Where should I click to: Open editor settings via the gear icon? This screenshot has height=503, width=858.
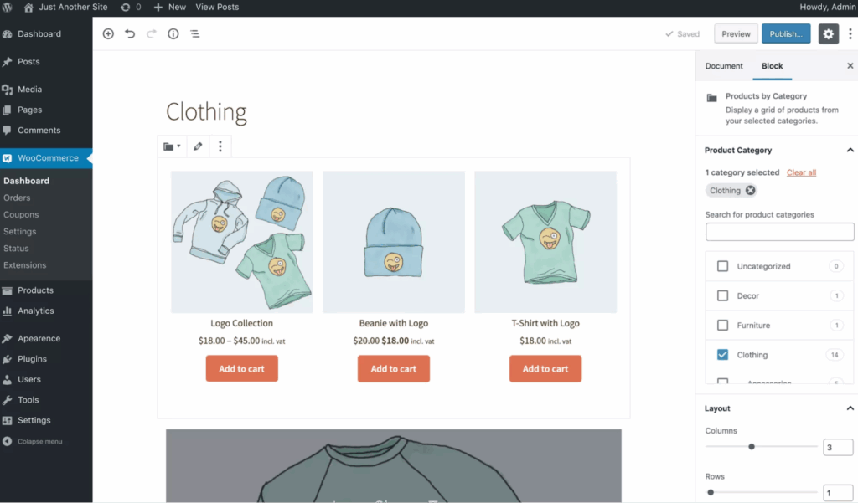pos(828,33)
